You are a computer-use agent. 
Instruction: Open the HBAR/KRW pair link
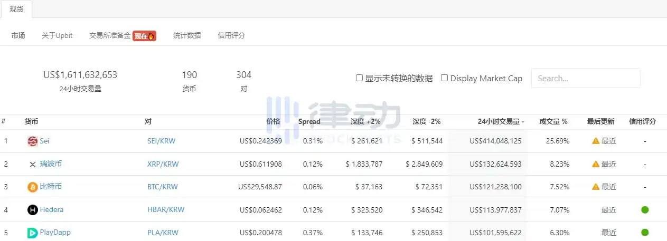166,210
